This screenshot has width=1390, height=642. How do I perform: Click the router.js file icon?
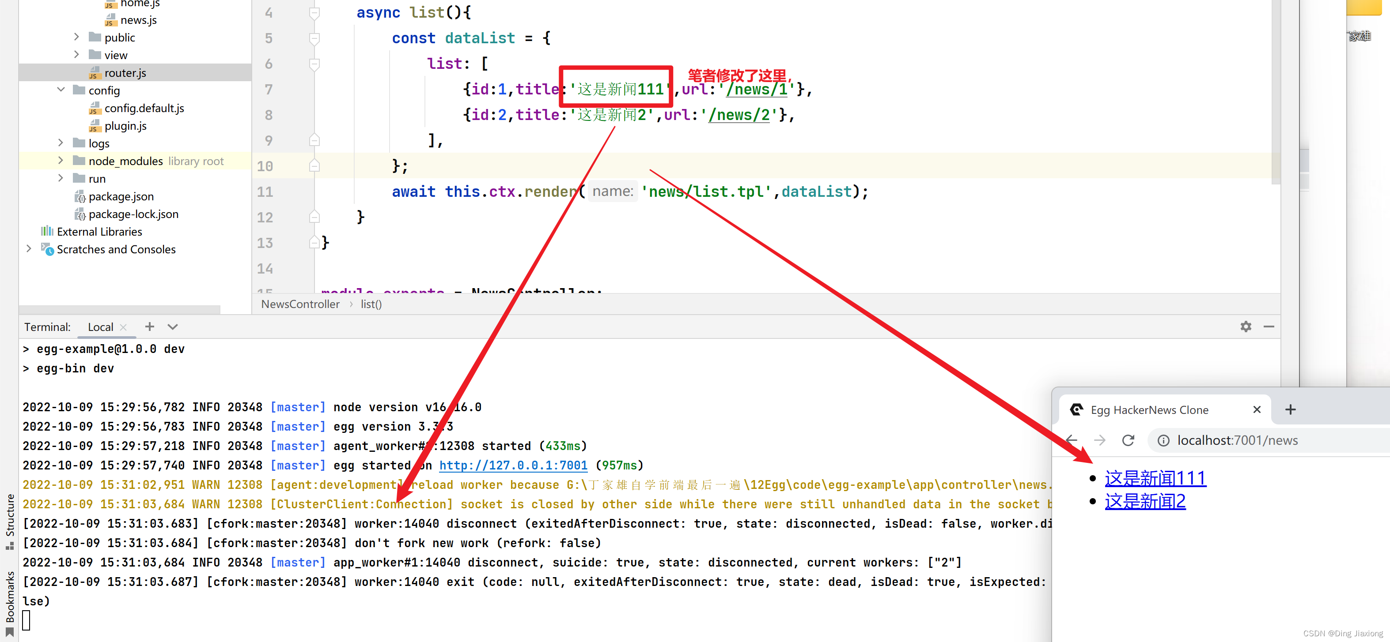point(95,73)
